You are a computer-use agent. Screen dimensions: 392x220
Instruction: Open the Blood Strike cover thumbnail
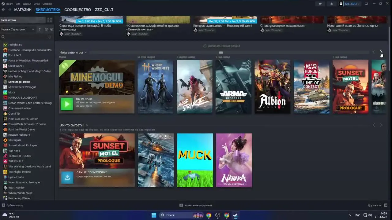(x=194, y=87)
